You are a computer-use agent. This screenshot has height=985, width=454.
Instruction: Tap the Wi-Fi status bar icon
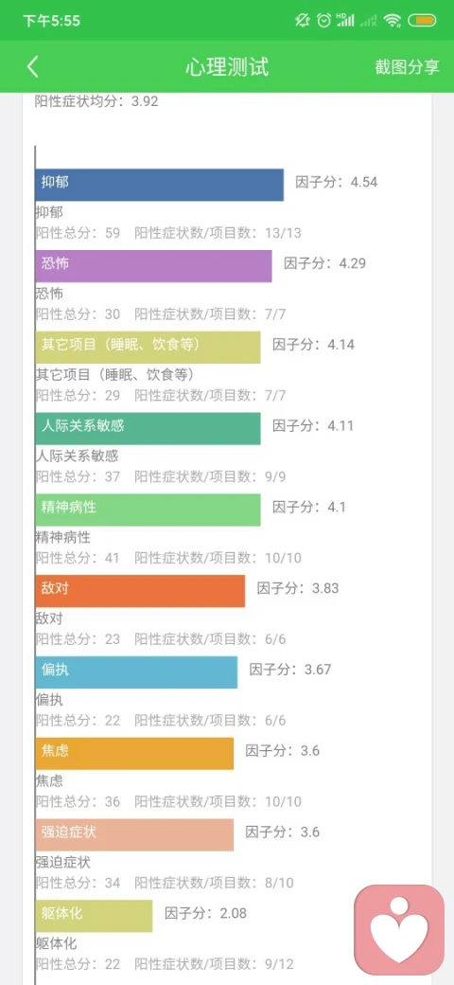[x=393, y=21]
